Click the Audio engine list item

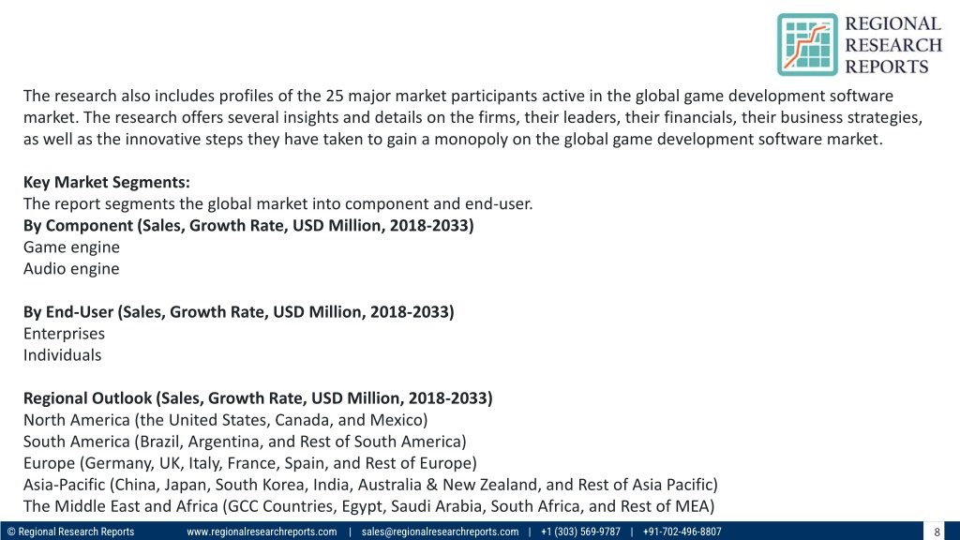(71, 269)
